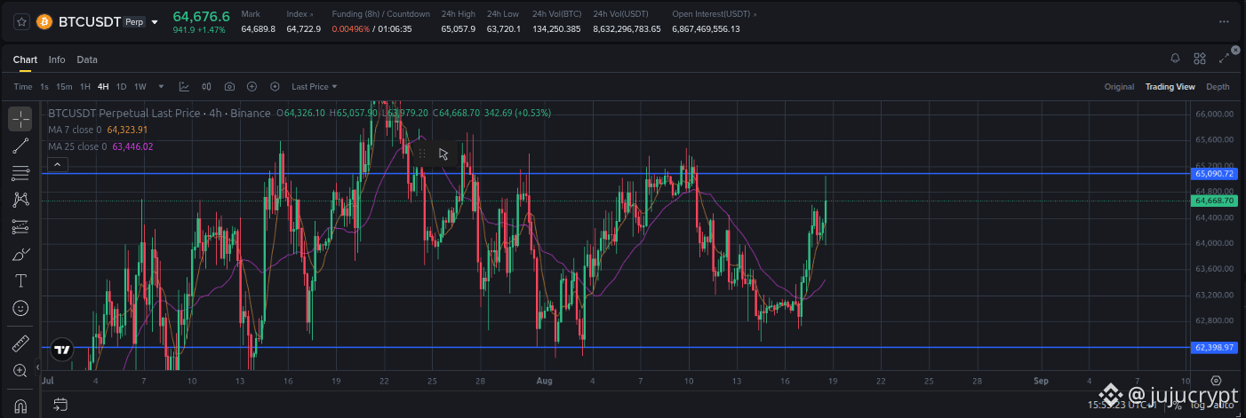Image resolution: width=1246 pixels, height=418 pixels.
Task: Switch to Trading View chart mode
Action: [1170, 86]
